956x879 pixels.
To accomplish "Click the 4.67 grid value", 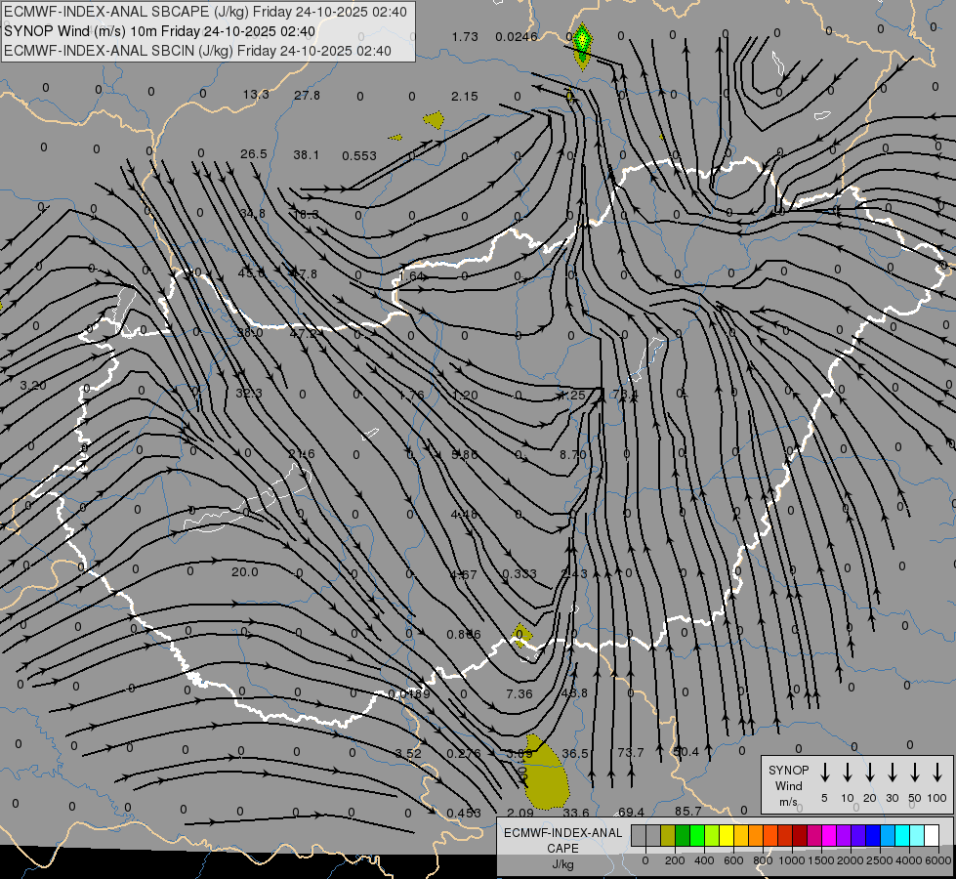I will pyautogui.click(x=464, y=574).
